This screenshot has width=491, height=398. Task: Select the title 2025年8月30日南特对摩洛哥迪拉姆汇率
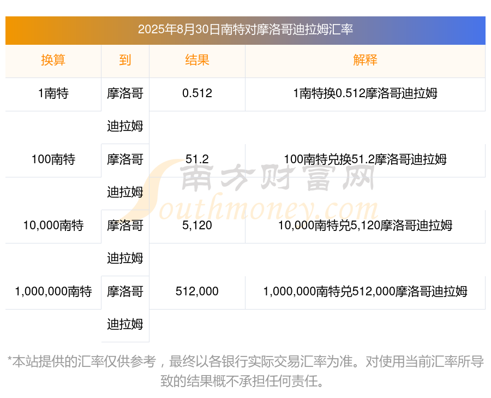click(x=245, y=30)
